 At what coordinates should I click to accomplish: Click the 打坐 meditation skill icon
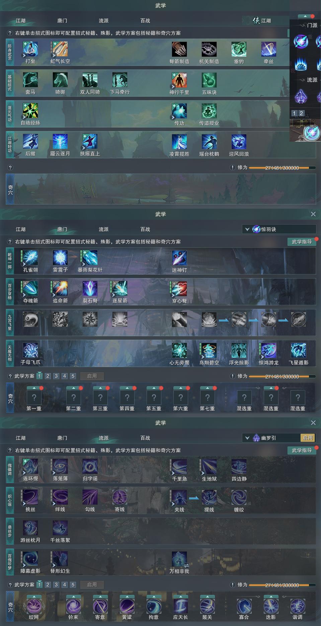click(30, 49)
